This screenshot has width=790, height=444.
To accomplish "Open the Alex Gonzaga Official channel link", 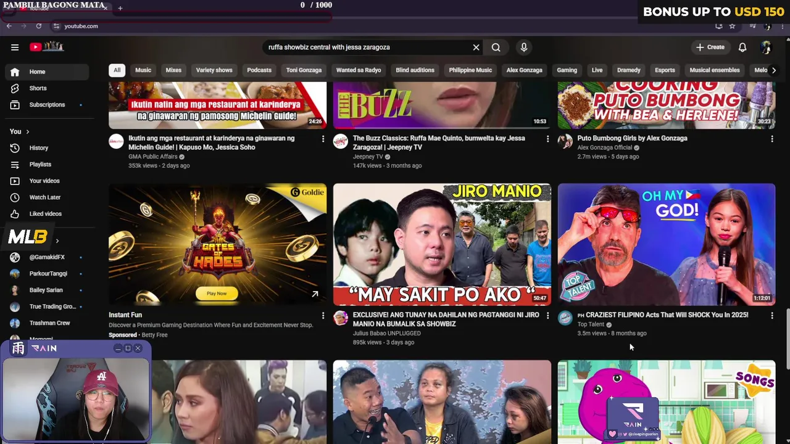I will (x=605, y=147).
